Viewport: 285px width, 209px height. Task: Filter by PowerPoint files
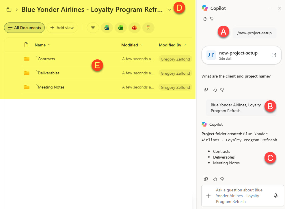coord(135,28)
